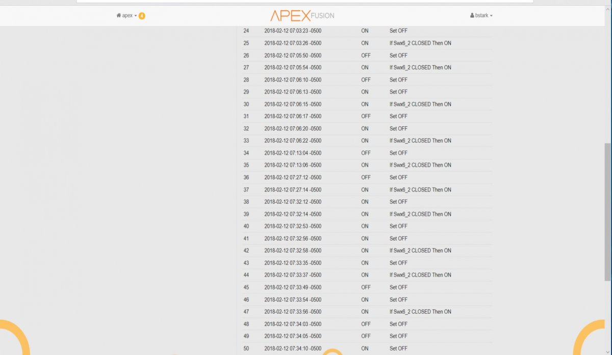Click row number 30 in the log
This screenshot has width=612, height=355.
(x=246, y=104)
